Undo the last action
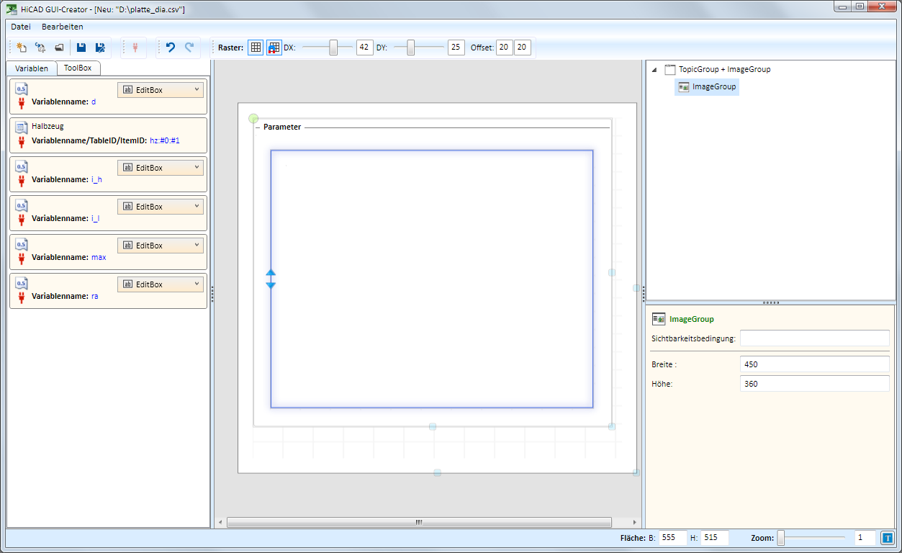This screenshot has height=553, width=902. pos(171,48)
